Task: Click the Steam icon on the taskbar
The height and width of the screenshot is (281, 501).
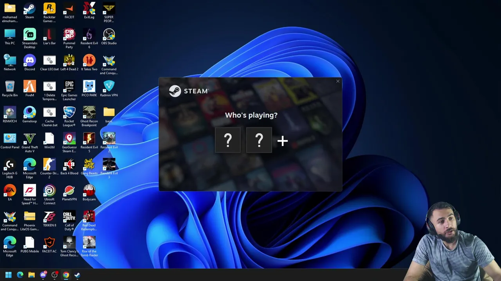Action: 77,275
